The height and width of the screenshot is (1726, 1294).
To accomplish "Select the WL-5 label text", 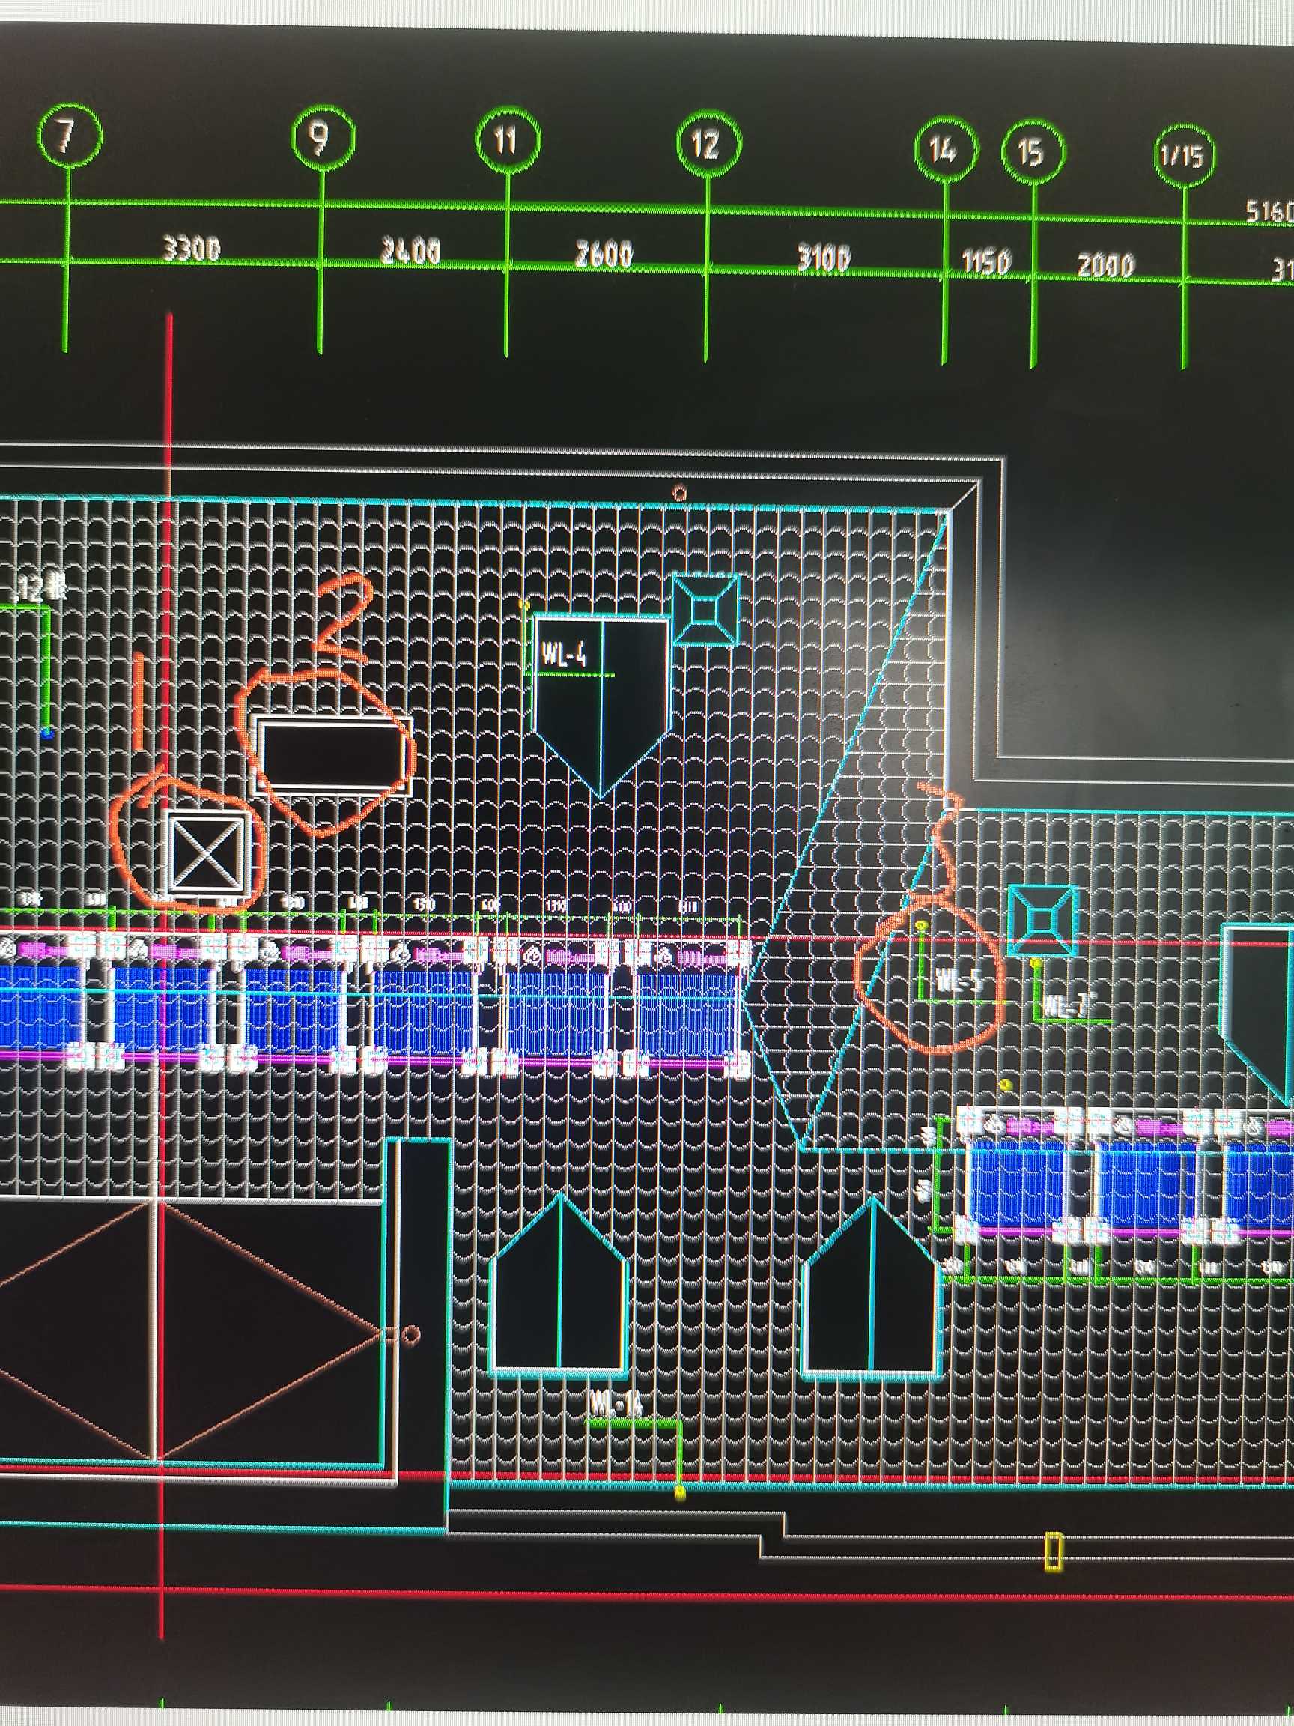I will pos(959,979).
